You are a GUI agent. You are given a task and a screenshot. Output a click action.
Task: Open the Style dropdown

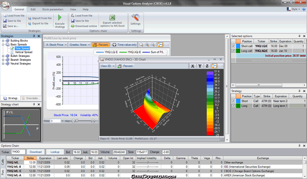pyautogui.click(x=293, y=9)
